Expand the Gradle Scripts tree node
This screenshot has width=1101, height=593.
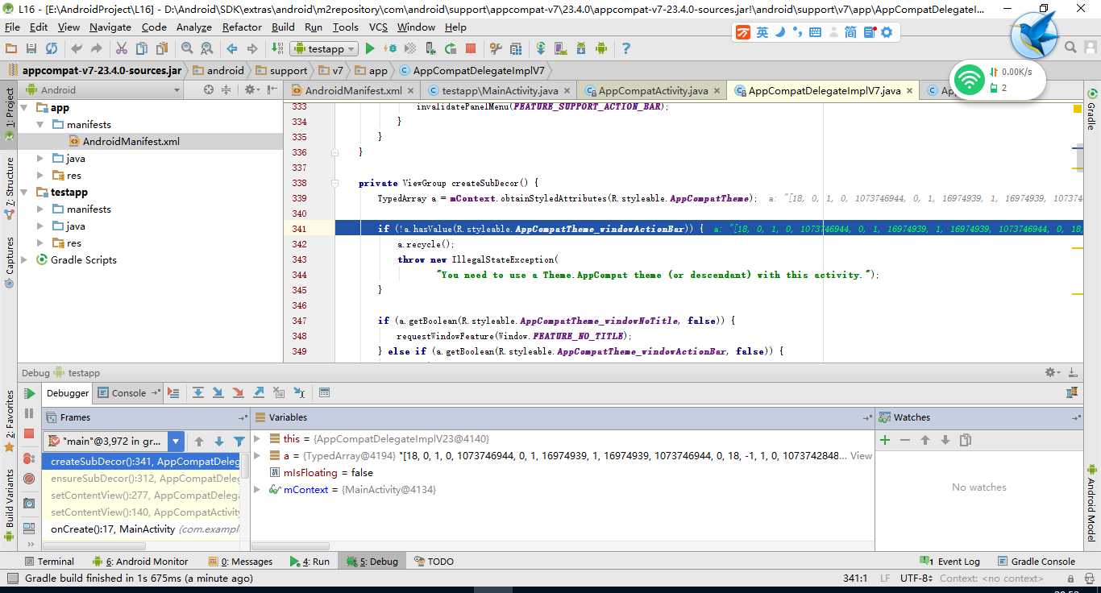24,260
